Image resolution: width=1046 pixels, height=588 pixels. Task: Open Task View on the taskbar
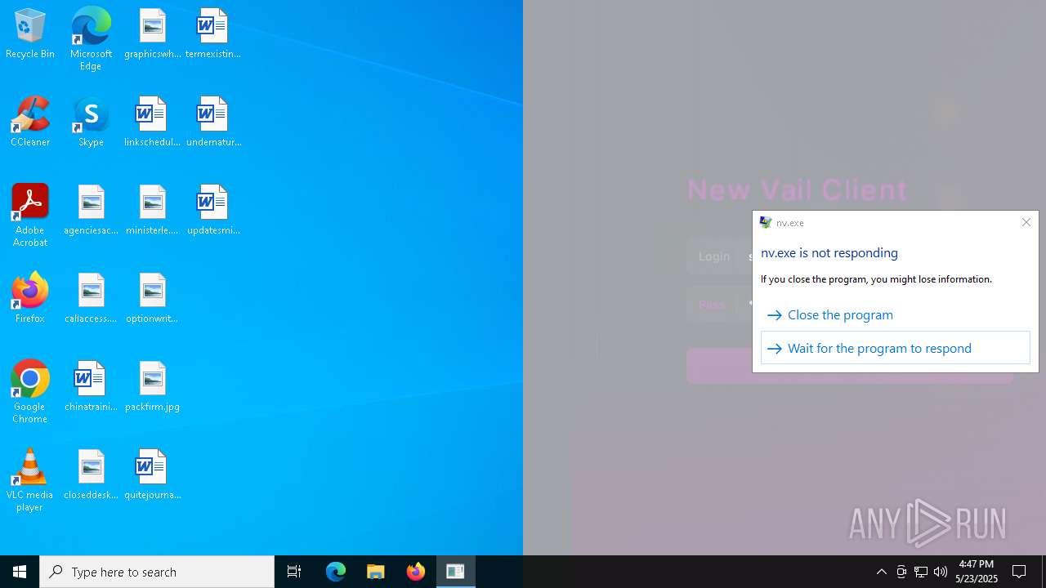point(294,572)
